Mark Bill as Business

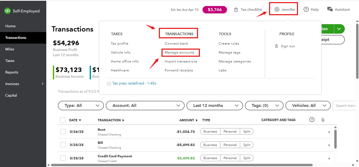click(x=210, y=145)
